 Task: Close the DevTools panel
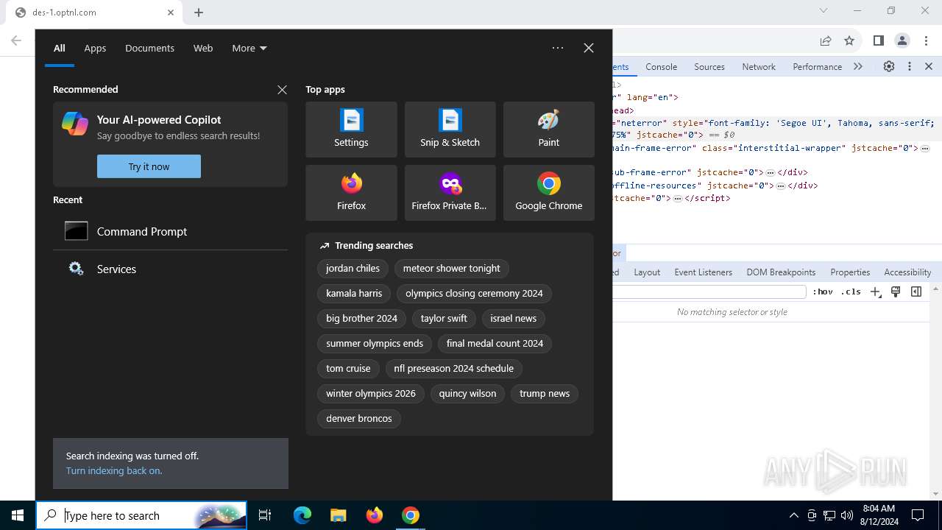[x=929, y=66]
